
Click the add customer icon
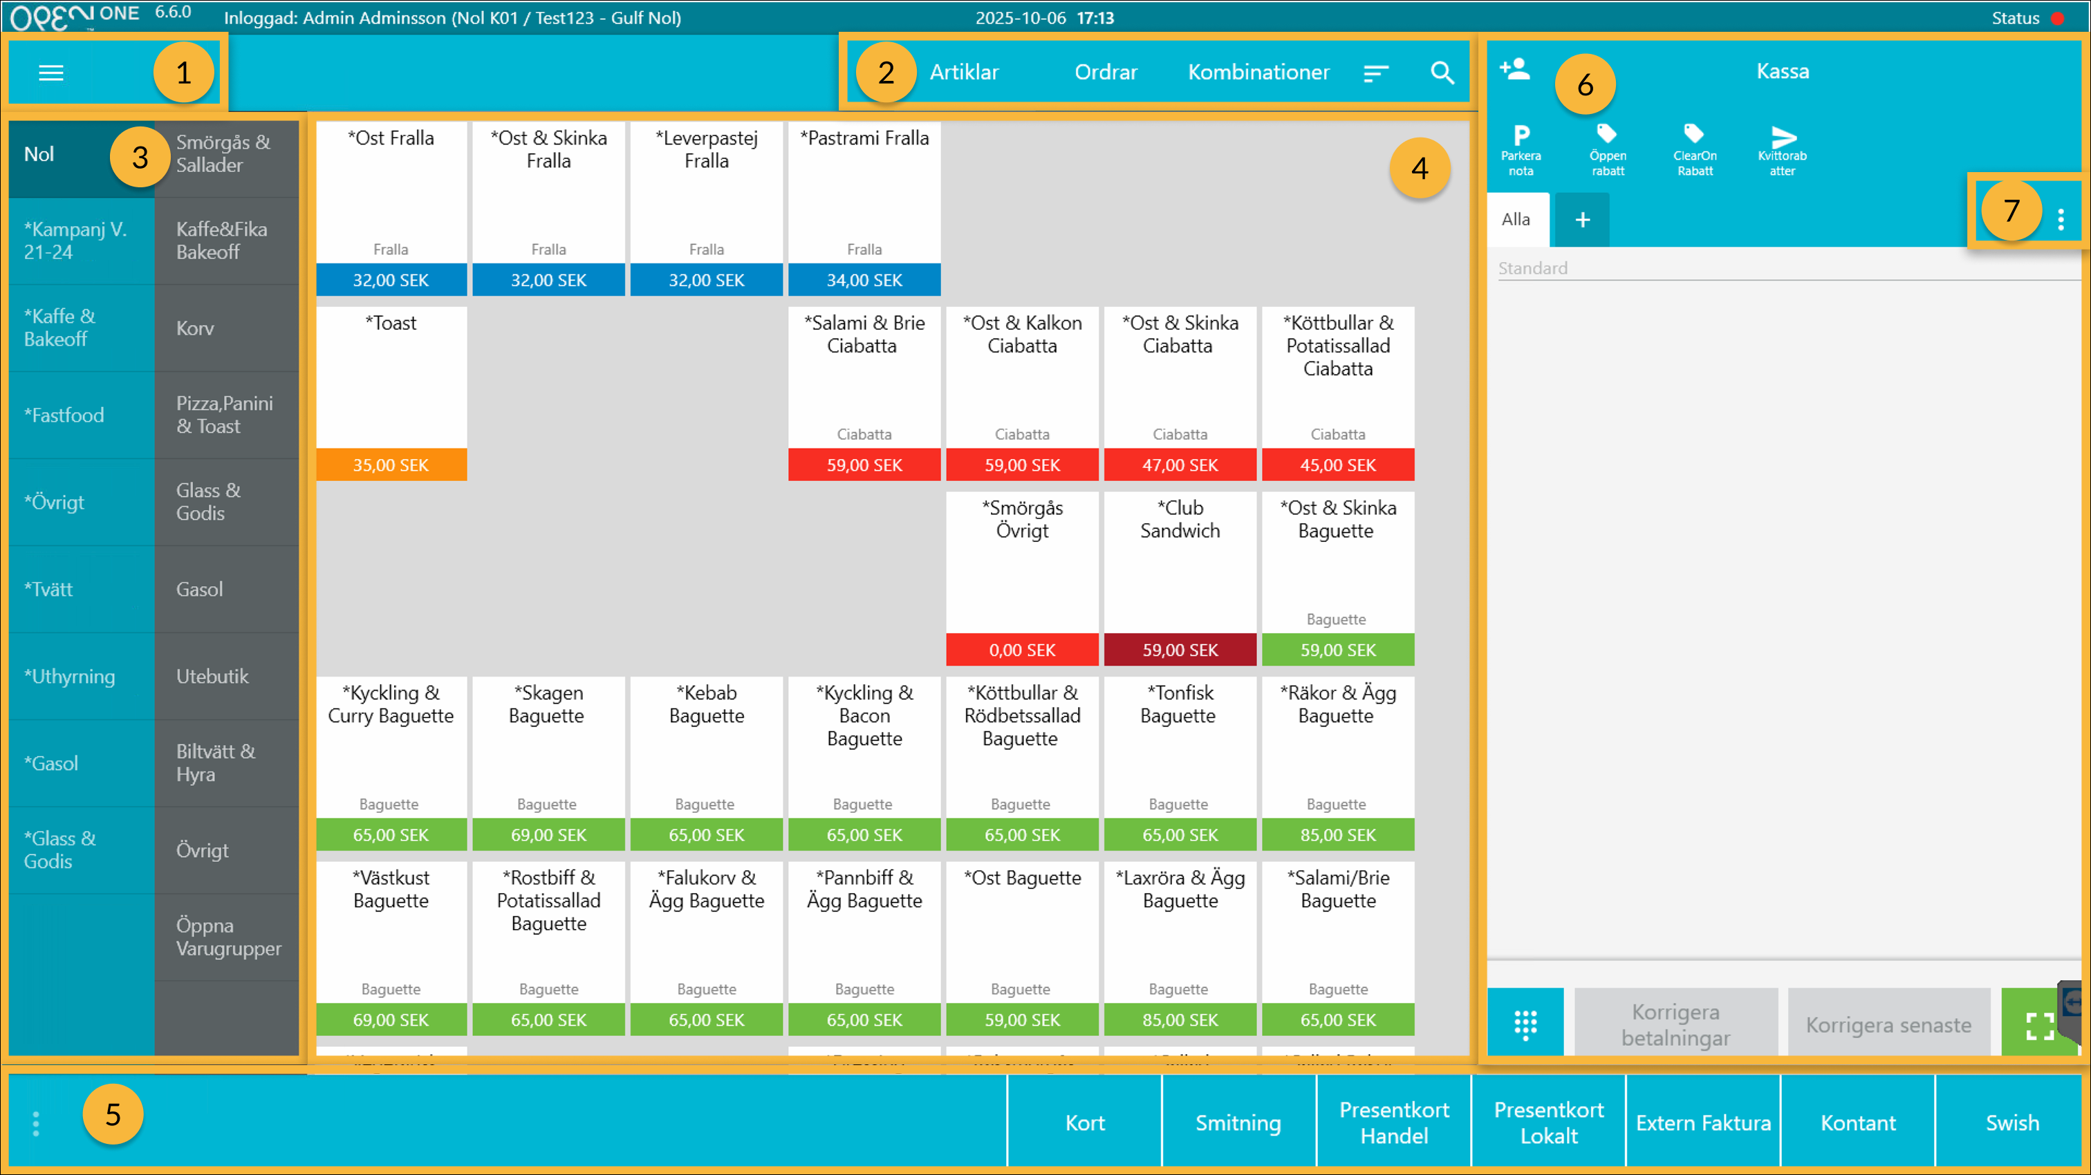click(x=1515, y=70)
